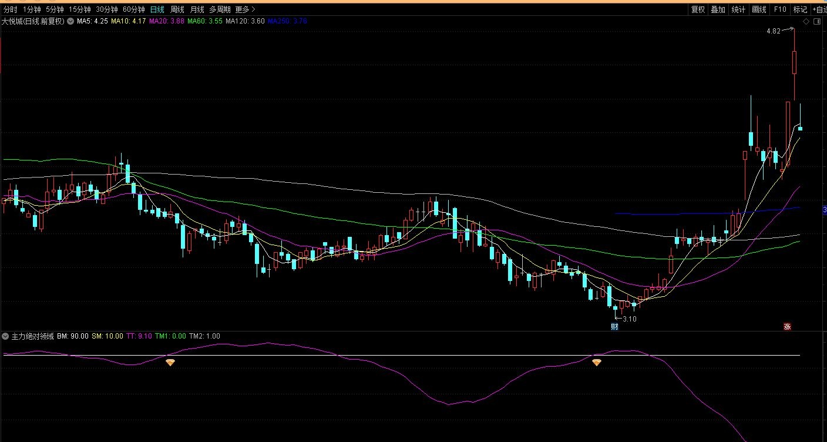
Task: Open the 标记 marker tool
Action: point(800,9)
